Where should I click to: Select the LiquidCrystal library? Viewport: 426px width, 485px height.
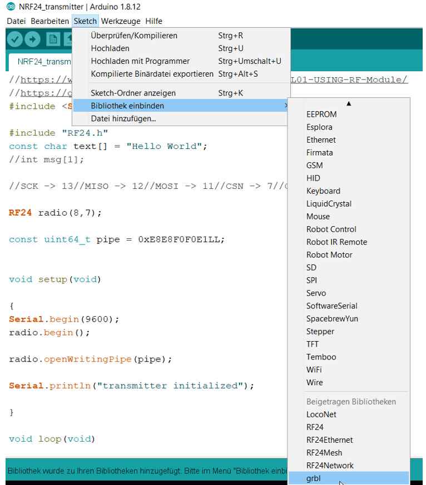tap(329, 204)
